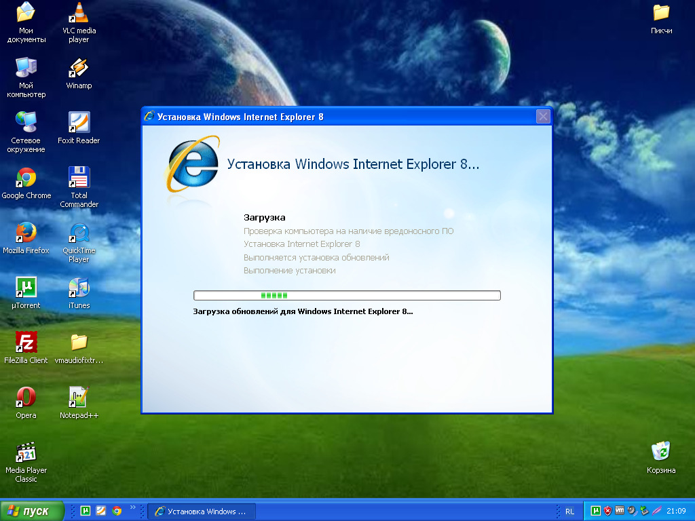This screenshot has height=521, width=695.
Task: Click the pink feather tray icon
Action: click(656, 511)
